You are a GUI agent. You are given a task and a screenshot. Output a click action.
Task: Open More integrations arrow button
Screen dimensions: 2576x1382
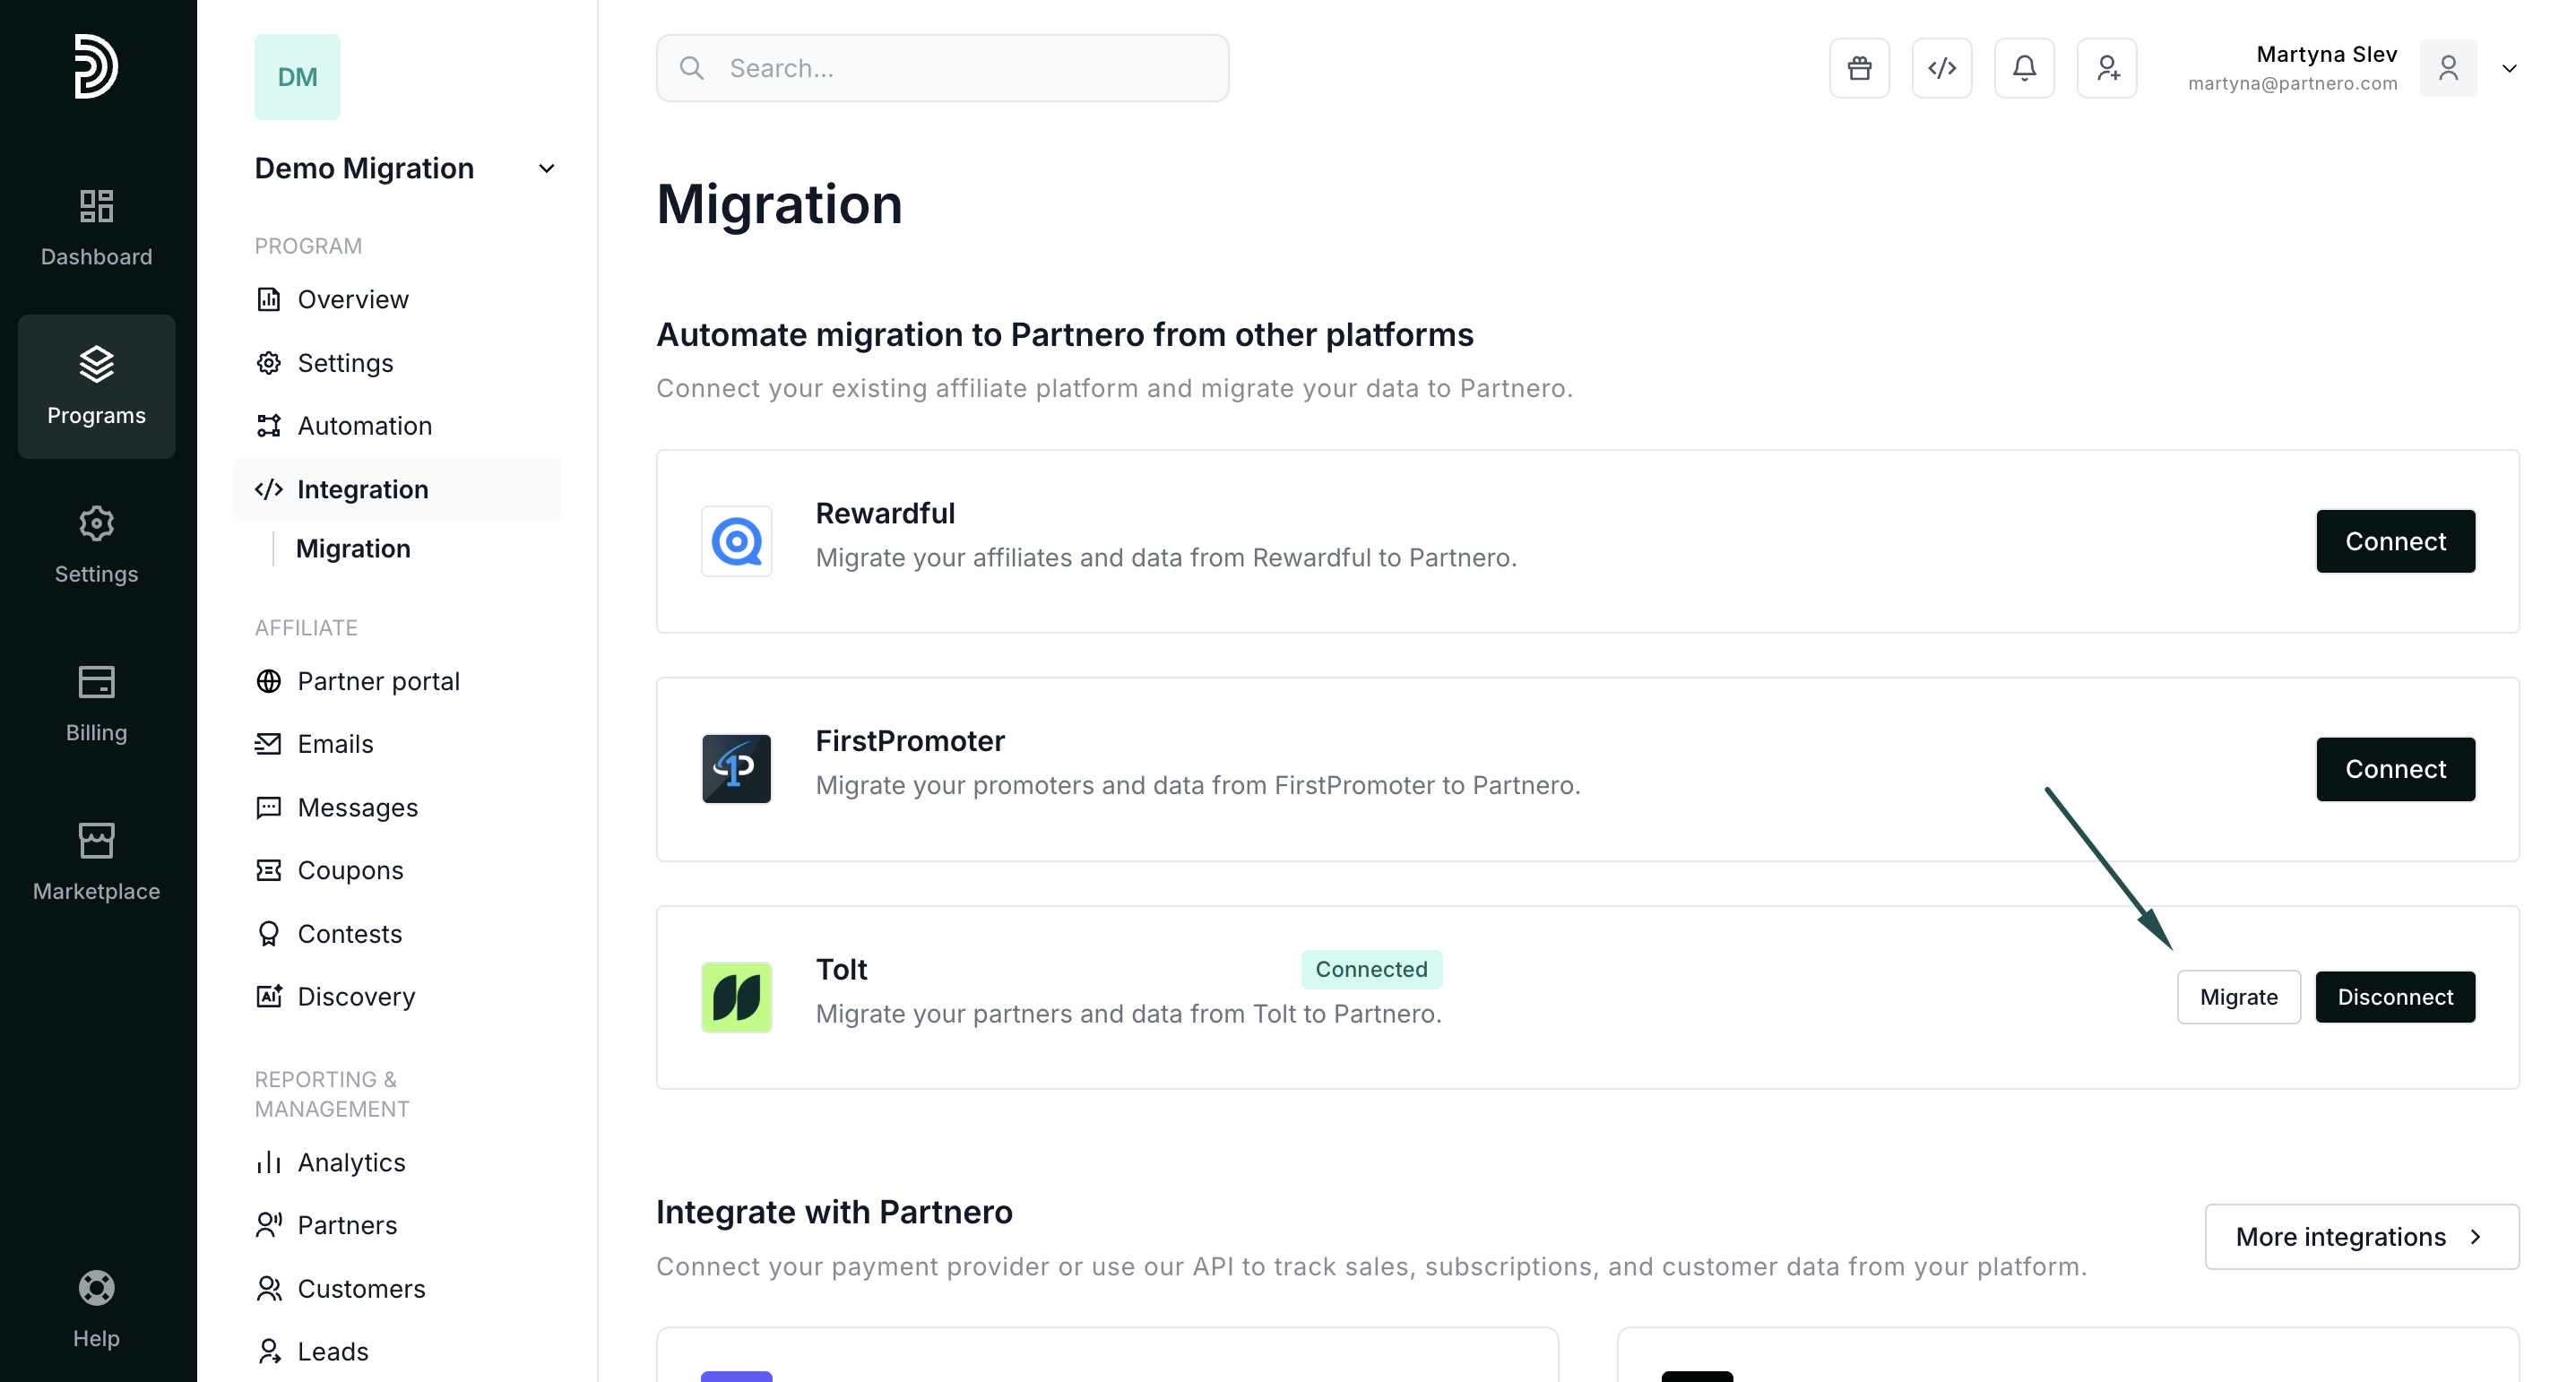[2361, 1236]
